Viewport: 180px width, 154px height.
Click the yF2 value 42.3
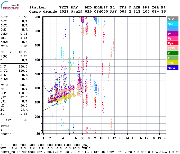(24, 97)
